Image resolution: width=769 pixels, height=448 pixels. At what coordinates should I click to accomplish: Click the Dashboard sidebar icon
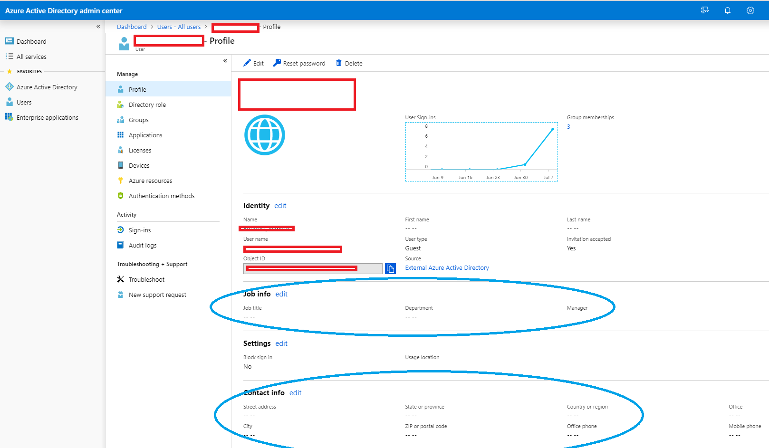(x=9, y=41)
